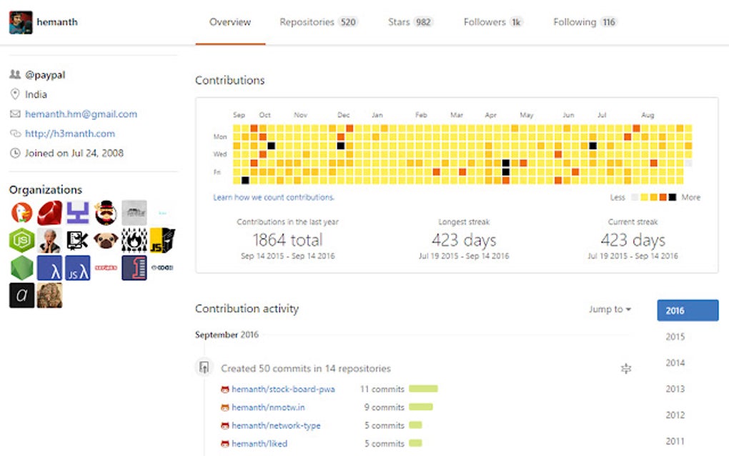Click the repo icon beside hemanth/nmotw.in
The height and width of the screenshot is (456, 729).
[224, 407]
